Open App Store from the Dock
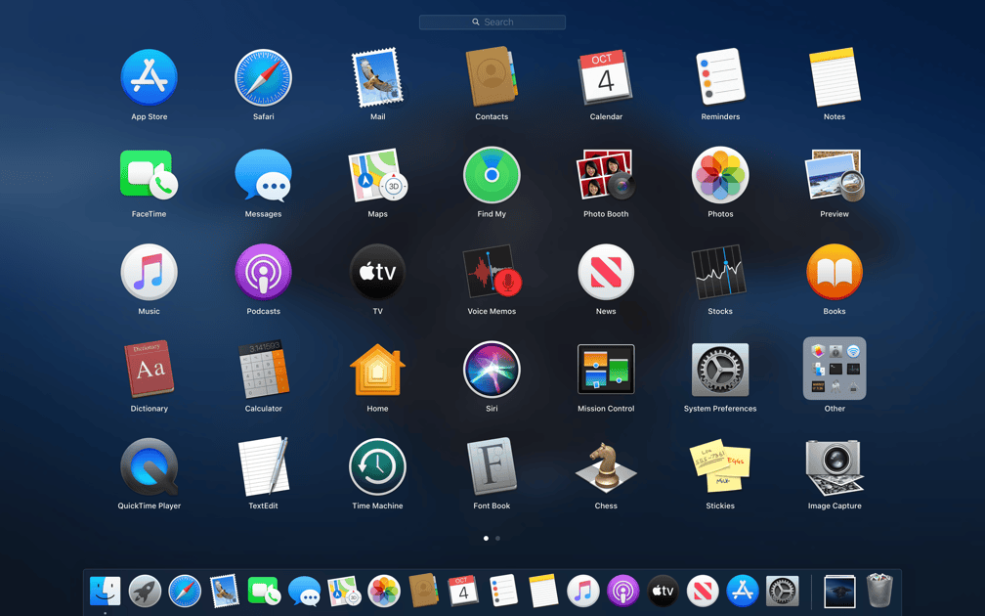Image resolution: width=985 pixels, height=616 pixels. tap(743, 592)
